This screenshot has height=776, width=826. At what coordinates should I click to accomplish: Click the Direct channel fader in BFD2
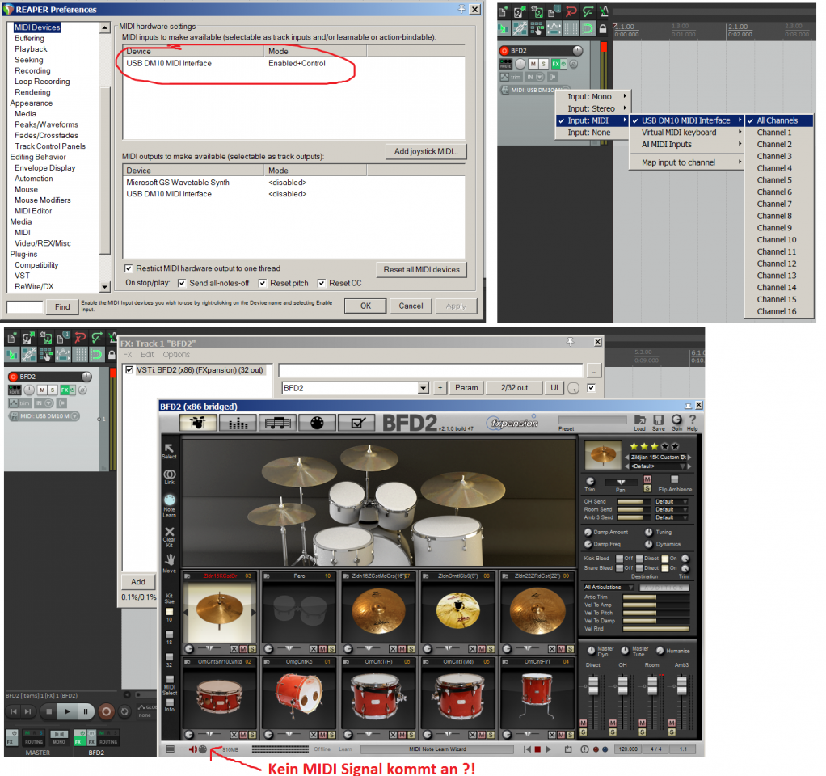pos(593,685)
